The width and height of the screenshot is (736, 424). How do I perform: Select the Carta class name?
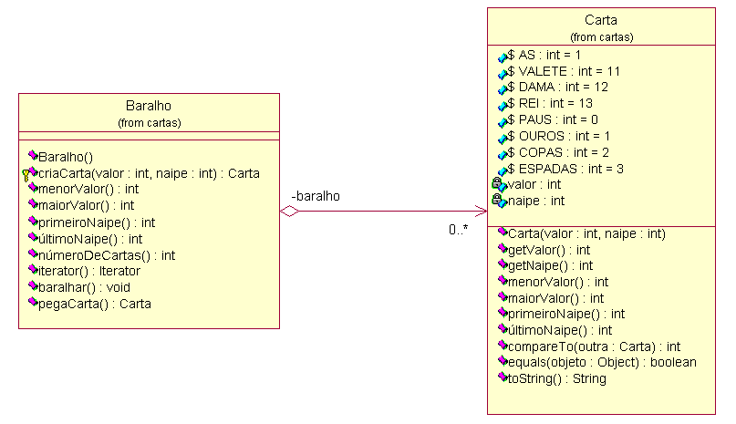pyautogui.click(x=600, y=20)
